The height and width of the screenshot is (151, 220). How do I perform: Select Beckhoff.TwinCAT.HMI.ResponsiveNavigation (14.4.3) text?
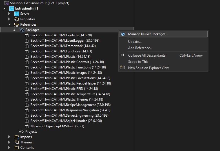(x=70, y=110)
